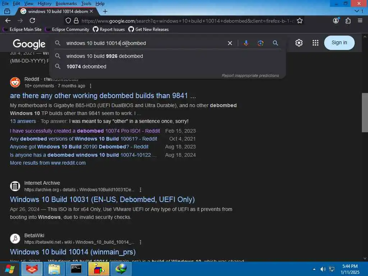Screen dimensions: 368x276
Task: Open the Firefox View icon
Action: coord(7,11)
